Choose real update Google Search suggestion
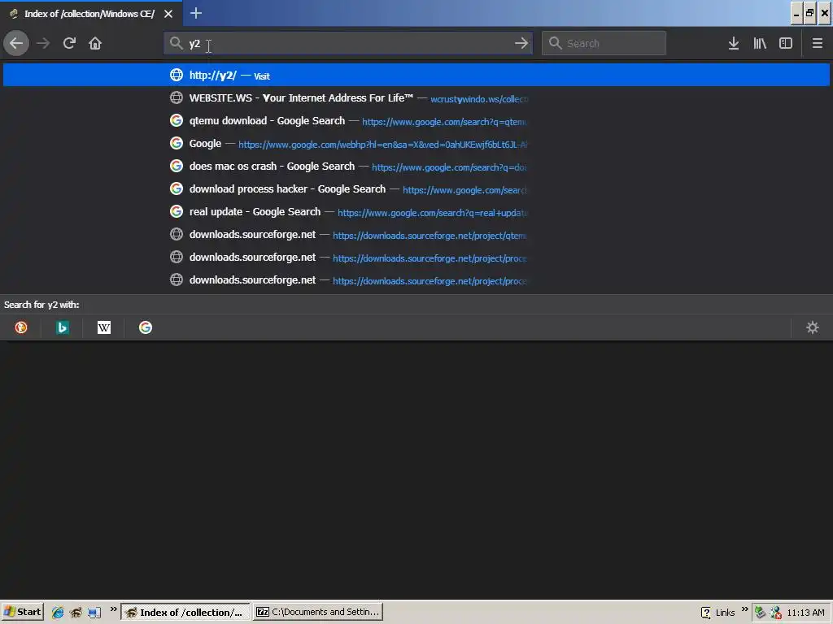The height and width of the screenshot is (624, 833). [416, 212]
